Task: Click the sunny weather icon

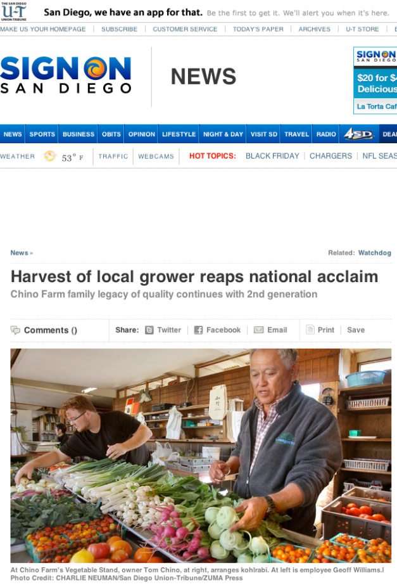Action: pos(49,155)
